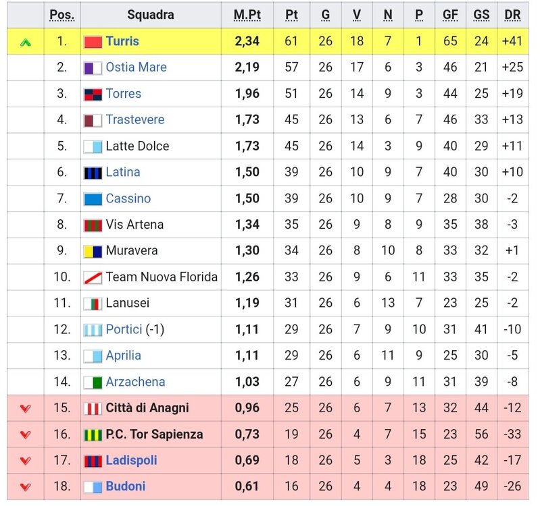
Task: Click the GF column header
Action: click(450, 15)
